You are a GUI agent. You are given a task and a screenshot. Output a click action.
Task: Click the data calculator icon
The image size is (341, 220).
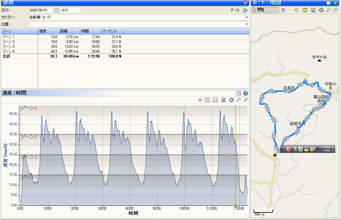coord(245,10)
